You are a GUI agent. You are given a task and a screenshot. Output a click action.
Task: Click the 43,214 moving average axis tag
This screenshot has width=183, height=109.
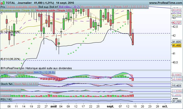click(x=177, y=15)
